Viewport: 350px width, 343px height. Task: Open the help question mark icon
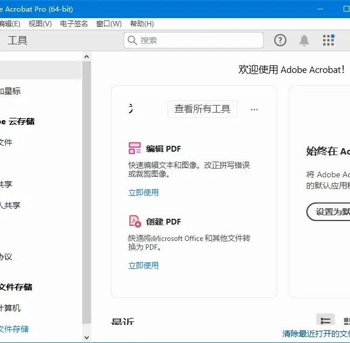[280, 40]
